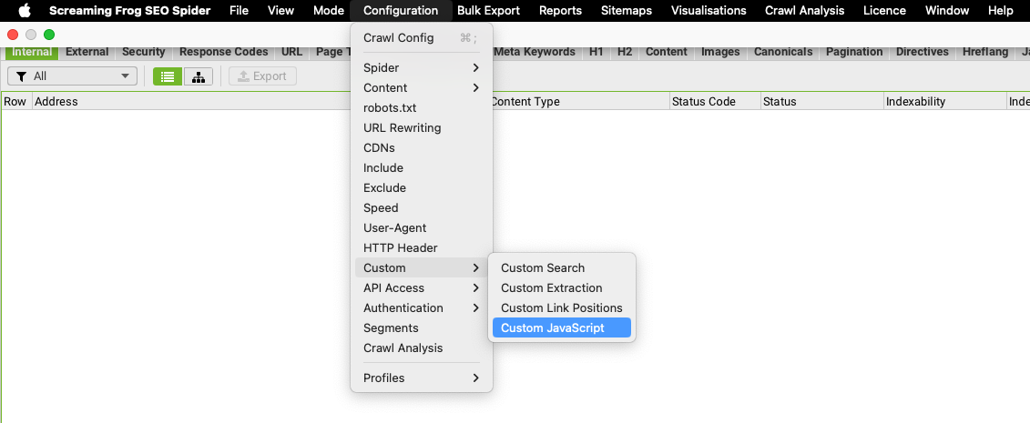Sort by the Content Type column
This screenshot has width=1030, height=423.
tap(581, 102)
